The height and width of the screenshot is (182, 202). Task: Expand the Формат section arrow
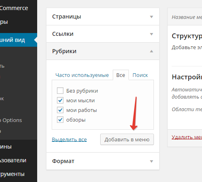tap(151, 161)
